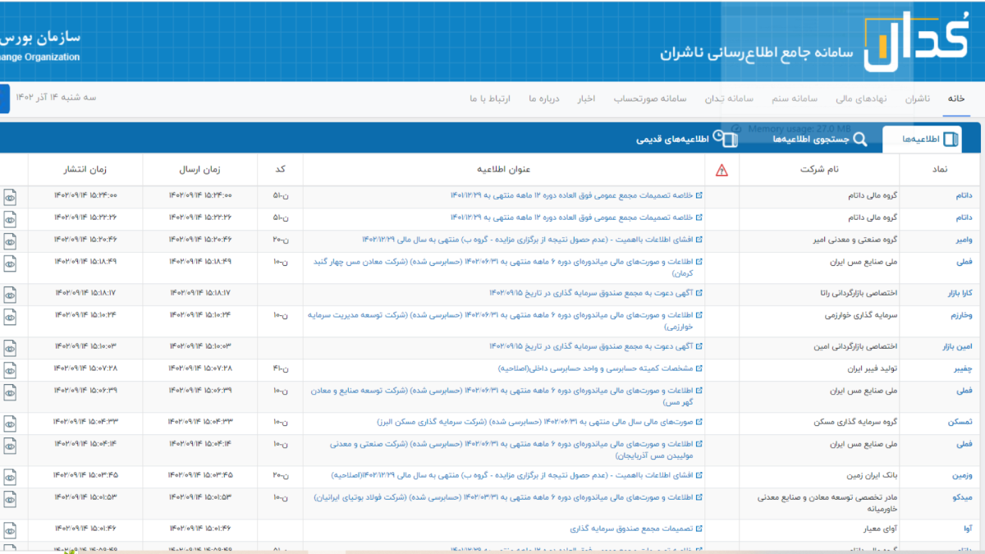The width and height of the screenshot is (985, 554).
Task: Click the warning triangle column header icon
Action: [722, 170]
